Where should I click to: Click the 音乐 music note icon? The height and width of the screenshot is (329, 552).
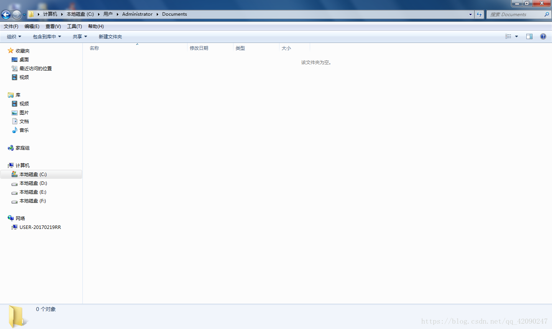[15, 130]
